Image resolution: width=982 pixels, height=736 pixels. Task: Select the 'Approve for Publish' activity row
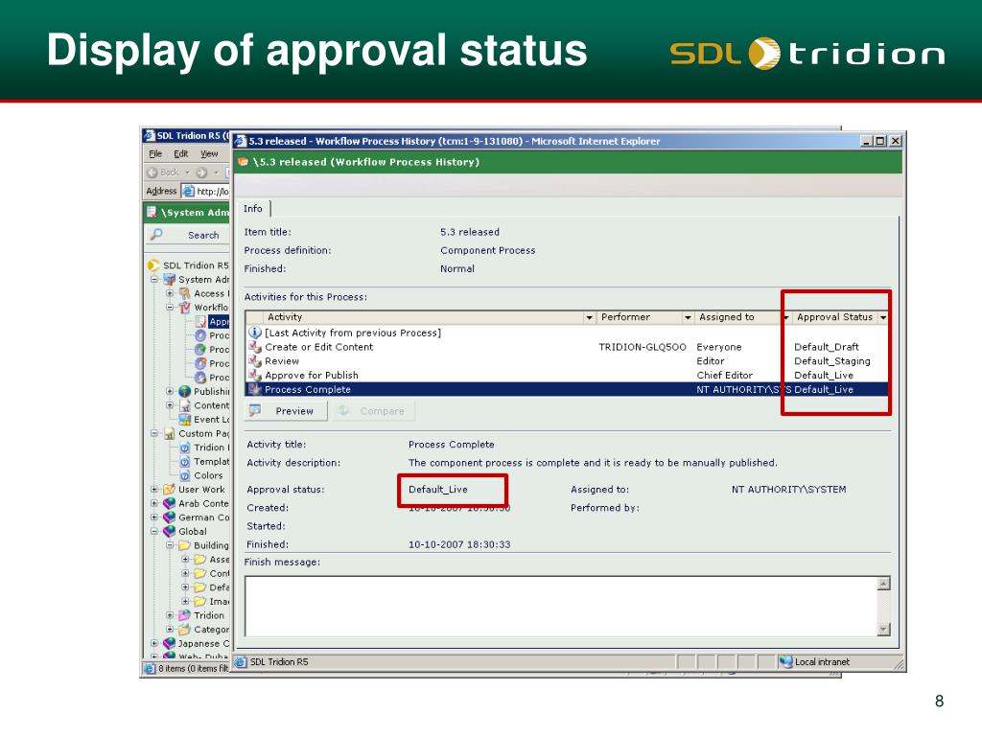tap(568, 375)
